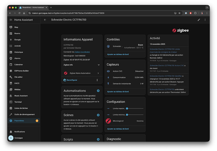Click the Music Assistant icon
Viewport: 217px width, 151px height.
coord(11,96)
